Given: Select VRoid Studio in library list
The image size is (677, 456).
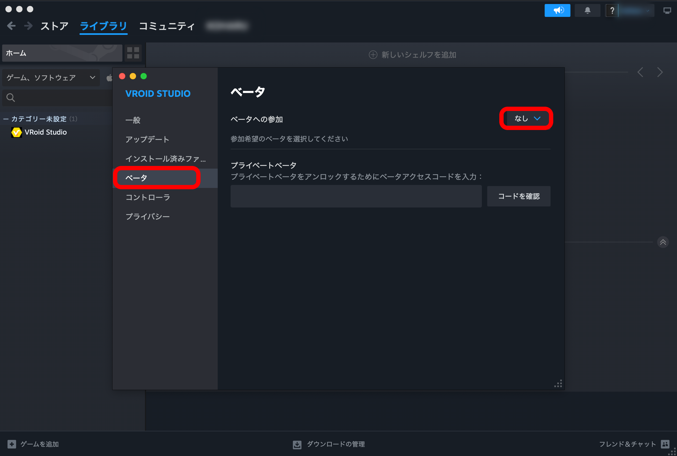Looking at the screenshot, I should [45, 132].
